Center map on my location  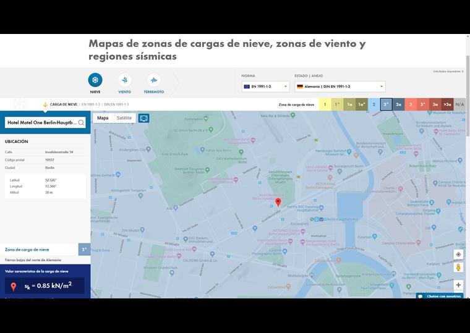pos(458,255)
